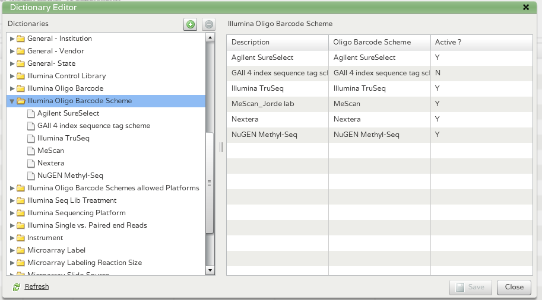This screenshot has width=542, height=300.
Task: Sort by Oligo Barcode Scheme column header
Action: [379, 42]
